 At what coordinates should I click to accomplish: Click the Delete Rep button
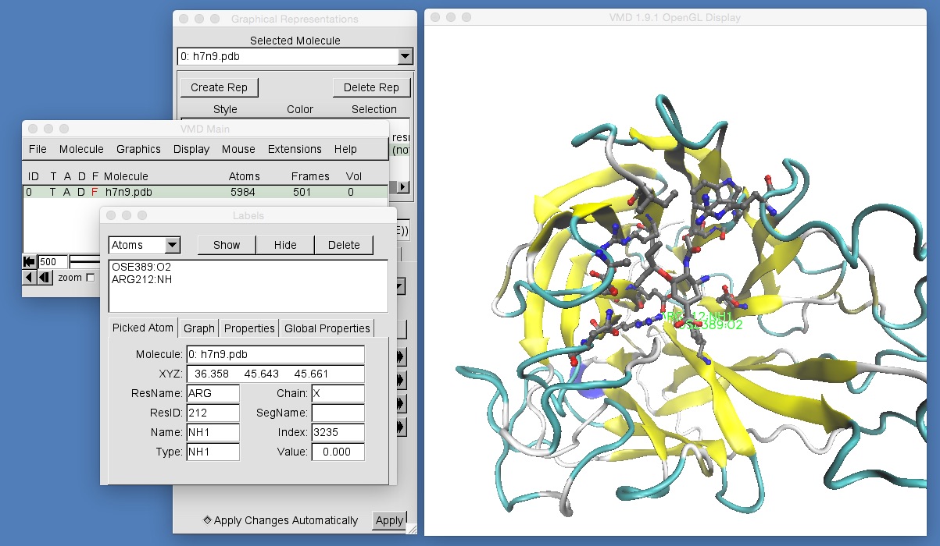coord(371,87)
